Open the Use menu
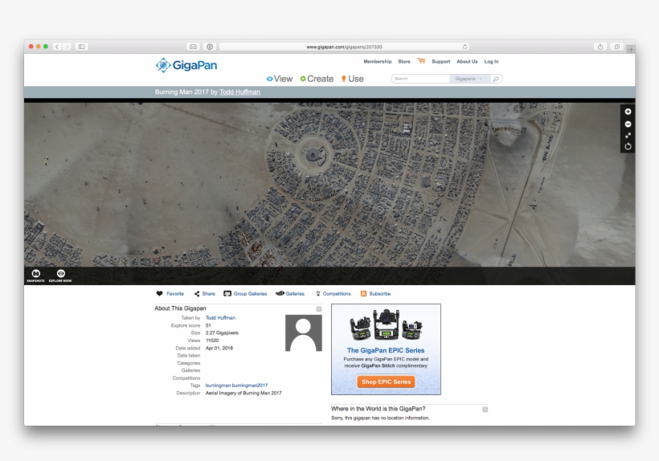 (x=352, y=79)
